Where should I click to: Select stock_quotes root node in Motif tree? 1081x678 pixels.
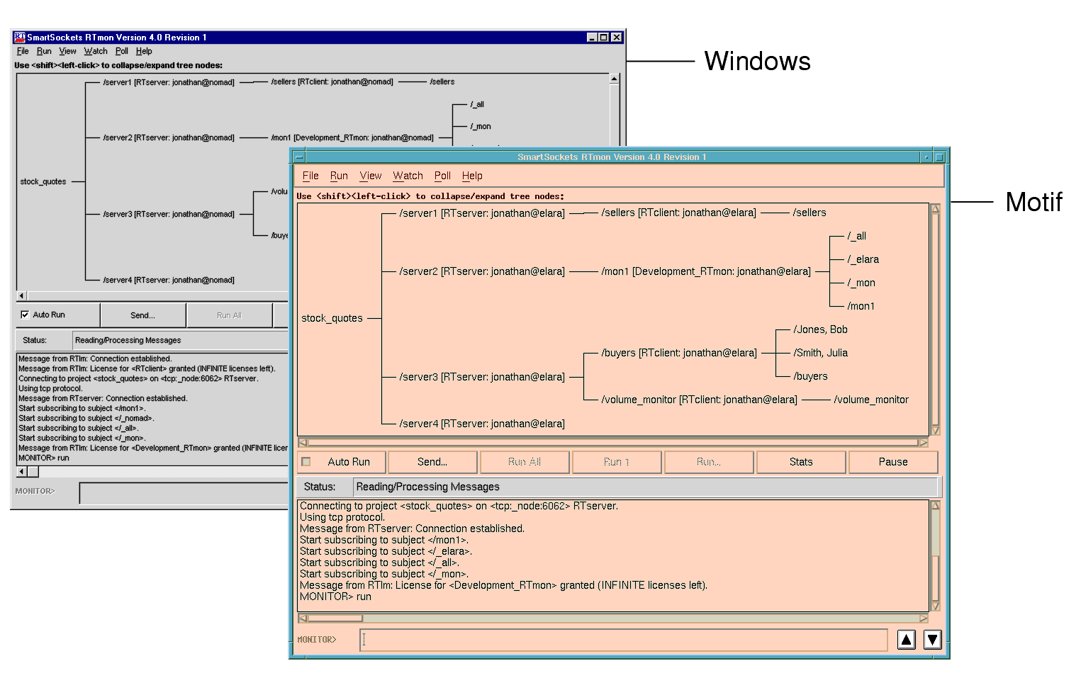click(332, 318)
